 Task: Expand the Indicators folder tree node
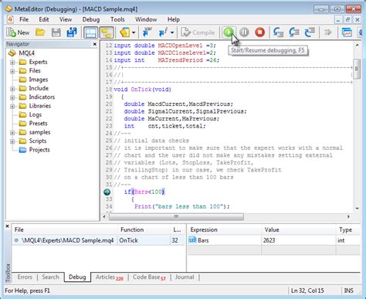point(12,97)
